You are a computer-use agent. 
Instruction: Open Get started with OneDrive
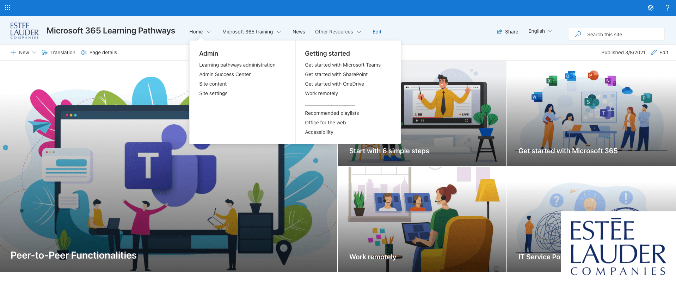click(x=334, y=84)
